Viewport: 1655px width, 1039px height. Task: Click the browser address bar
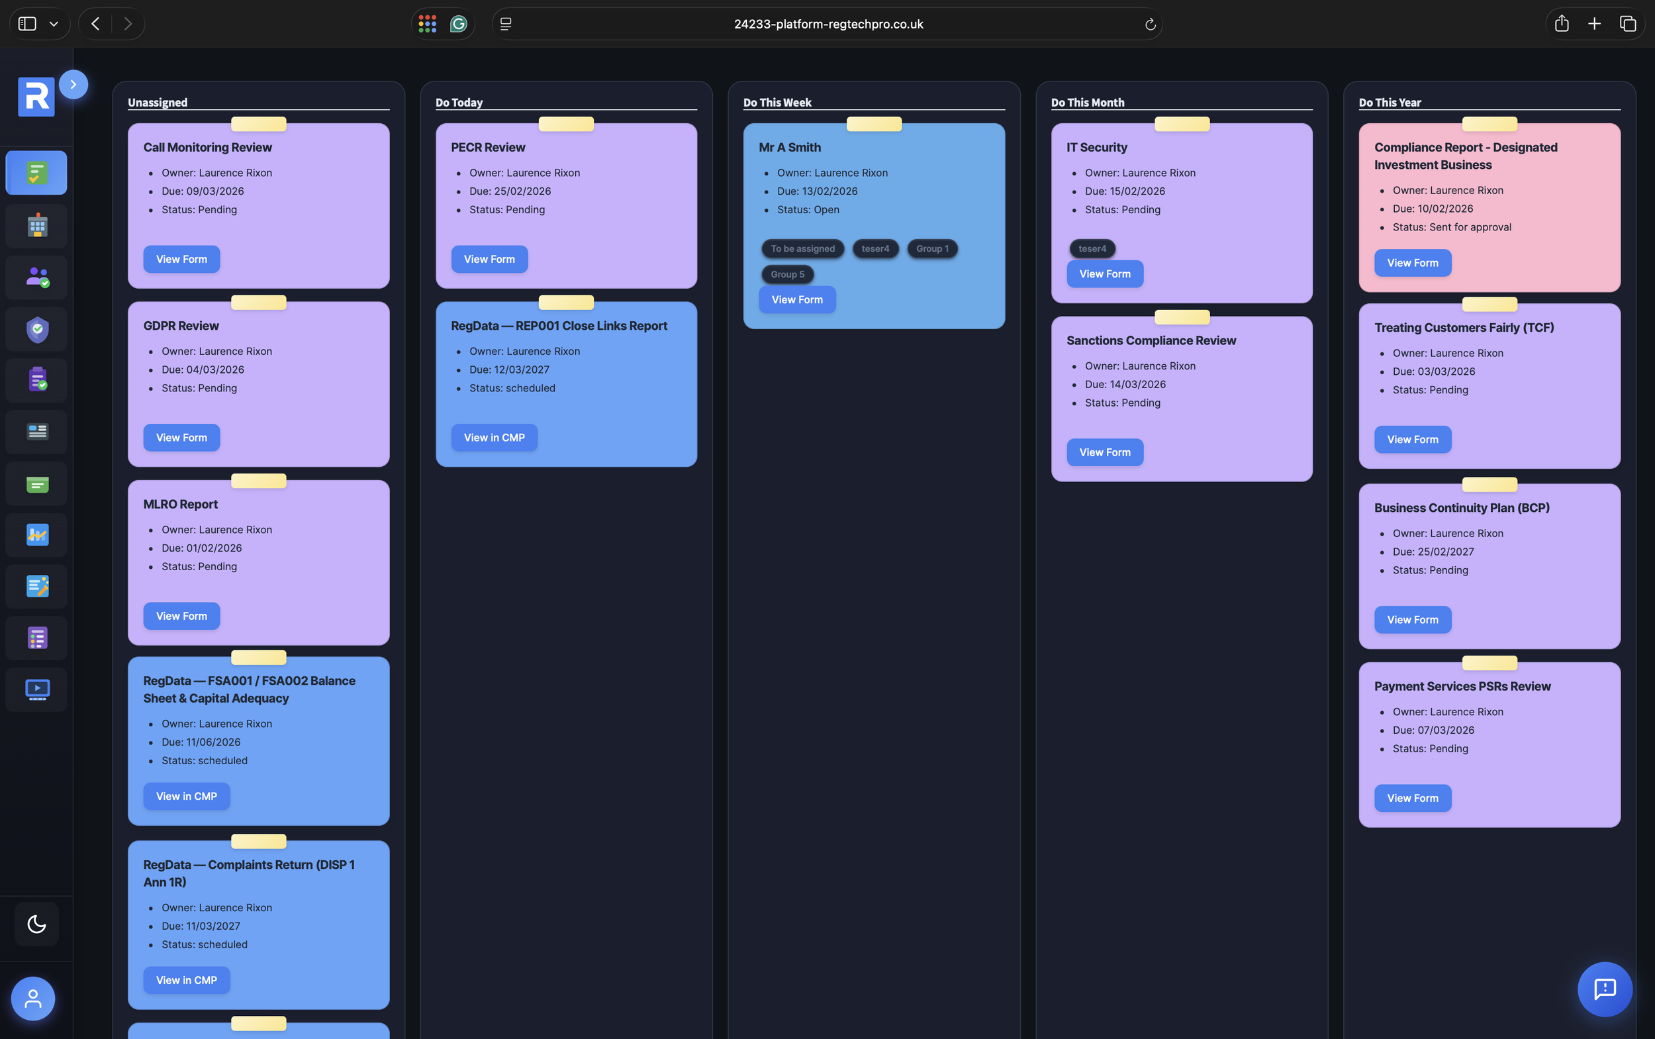tap(828, 24)
